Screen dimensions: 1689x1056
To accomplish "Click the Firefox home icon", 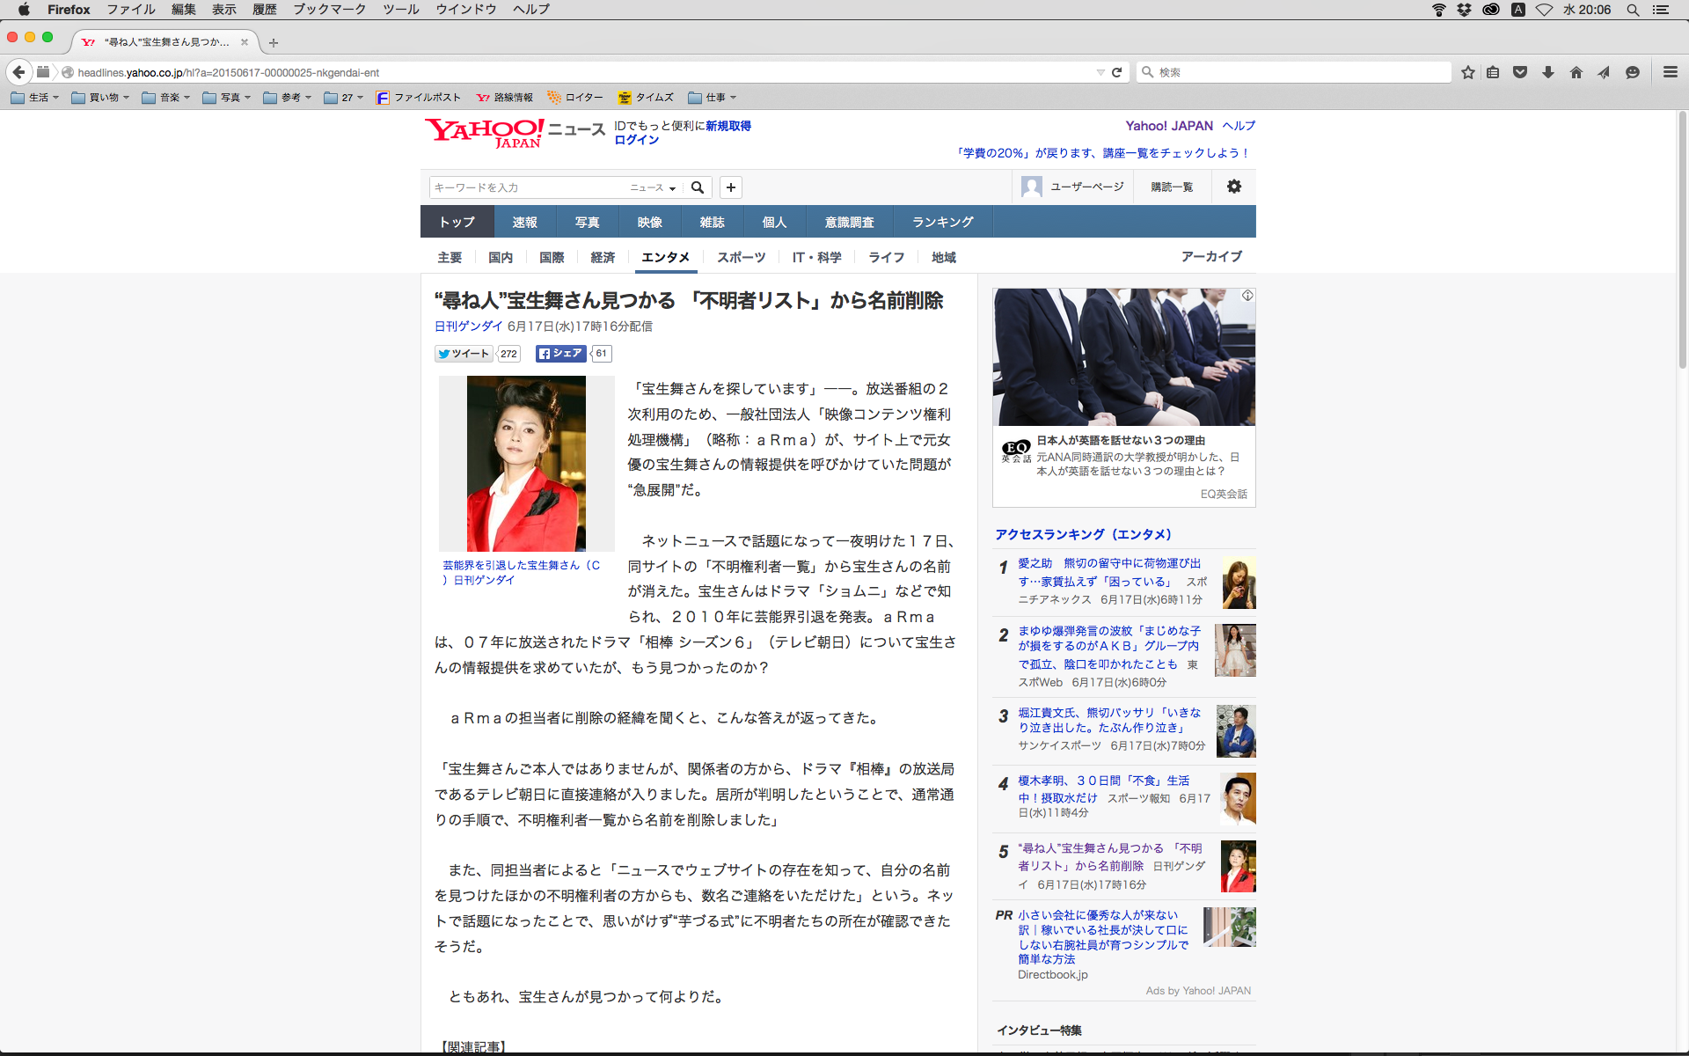I will tap(1576, 72).
